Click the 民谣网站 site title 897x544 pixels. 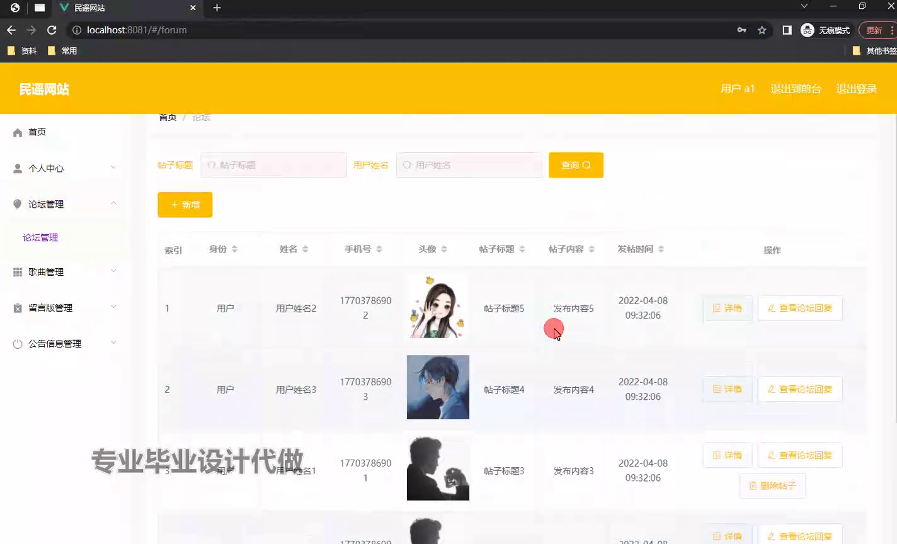pyautogui.click(x=44, y=89)
